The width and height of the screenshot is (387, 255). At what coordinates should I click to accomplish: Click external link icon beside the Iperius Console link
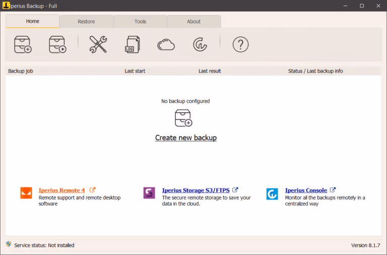coord(333,190)
